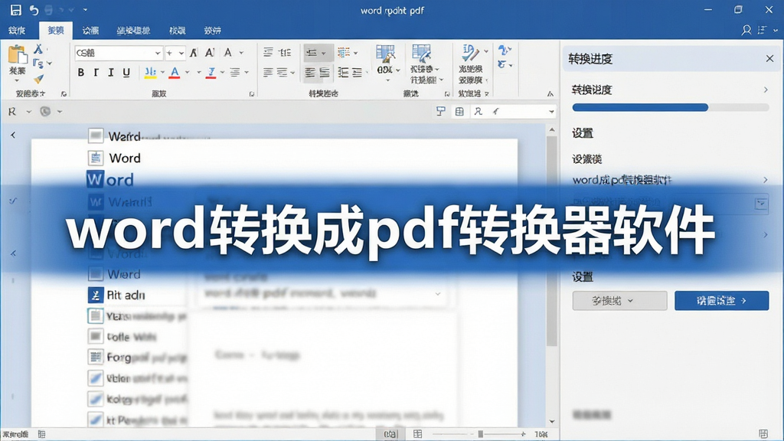Viewport: 784px width, 441px height.
Task: Click the red-underlined font color A icon
Action: click(175, 73)
